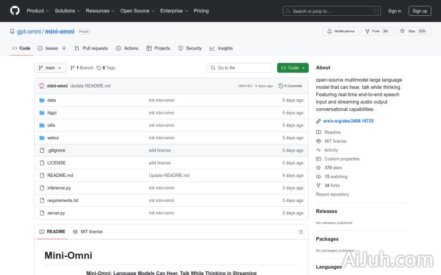Open the Tags list
The width and height of the screenshot is (441, 275).
click(106, 68)
